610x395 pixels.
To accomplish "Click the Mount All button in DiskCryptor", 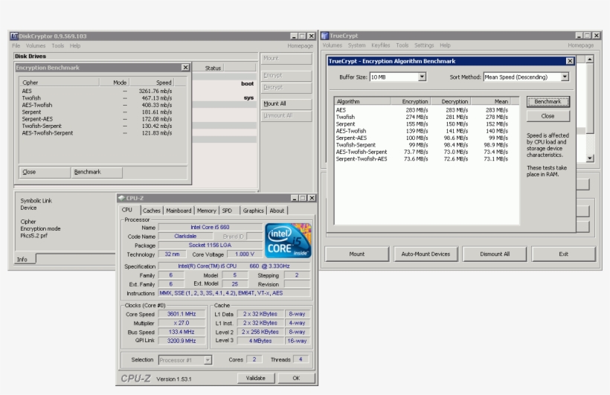I will [286, 103].
